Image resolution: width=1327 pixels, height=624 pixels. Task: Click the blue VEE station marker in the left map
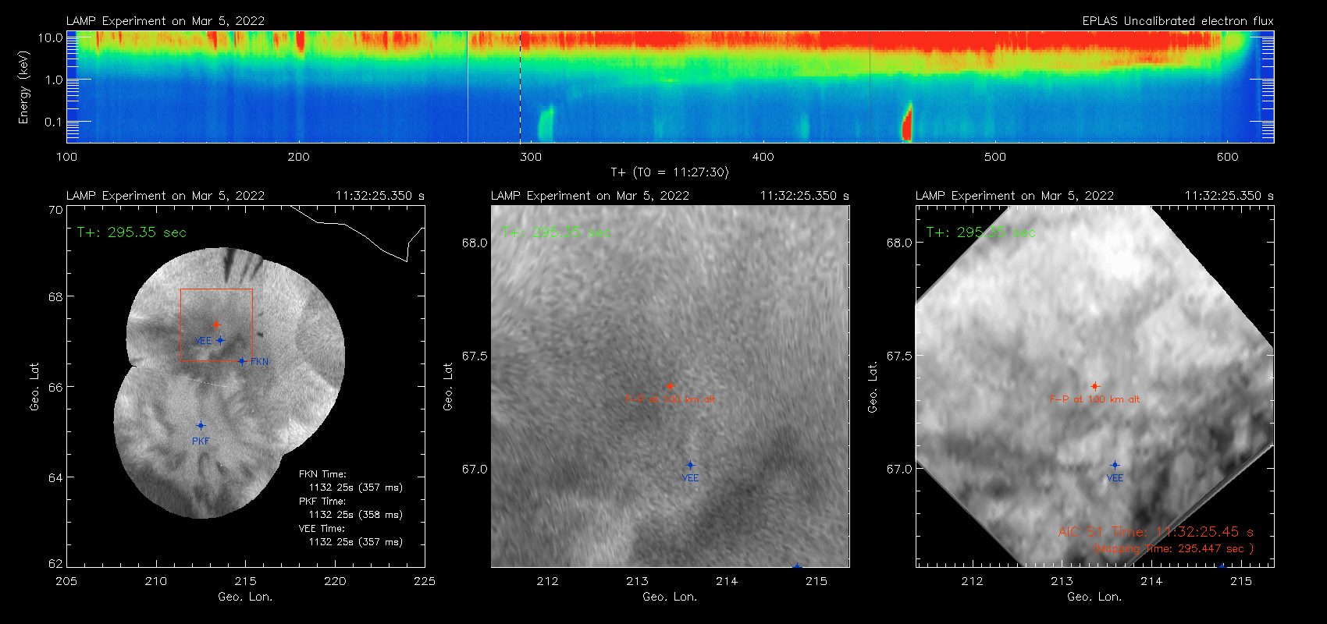(220, 340)
